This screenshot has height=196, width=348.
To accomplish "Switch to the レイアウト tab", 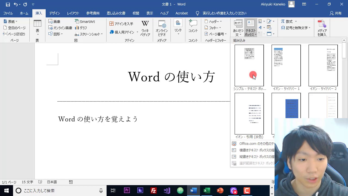I will (x=73, y=13).
